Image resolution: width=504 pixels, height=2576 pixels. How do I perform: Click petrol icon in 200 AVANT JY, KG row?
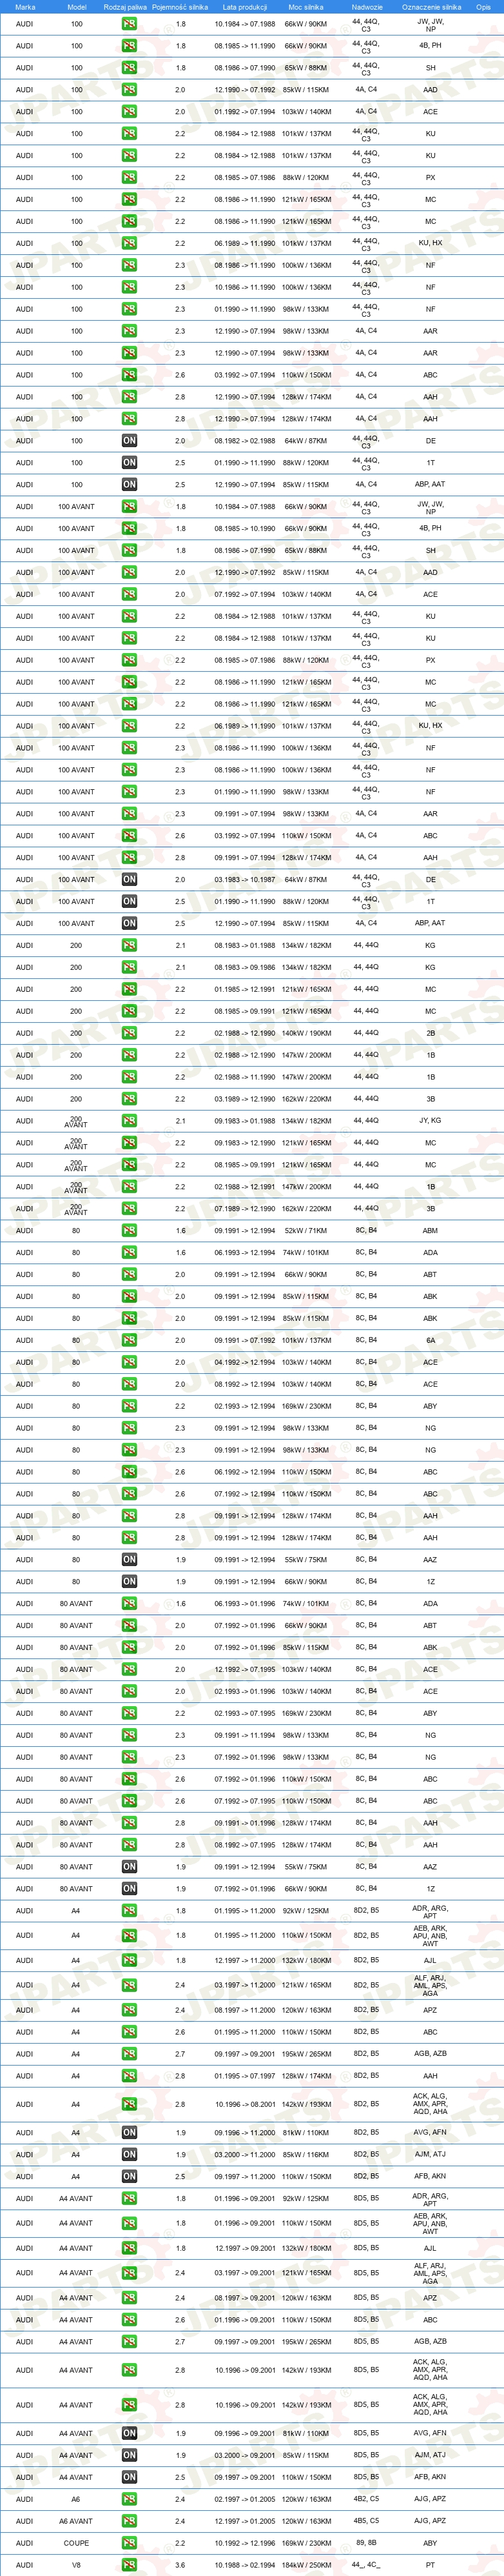[x=129, y=1120]
